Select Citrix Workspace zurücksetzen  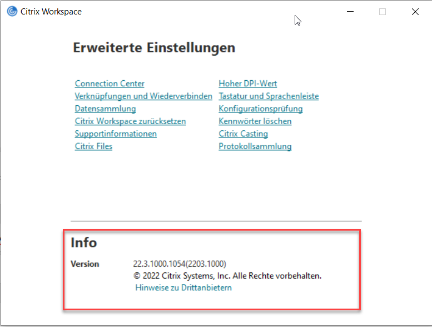point(130,121)
